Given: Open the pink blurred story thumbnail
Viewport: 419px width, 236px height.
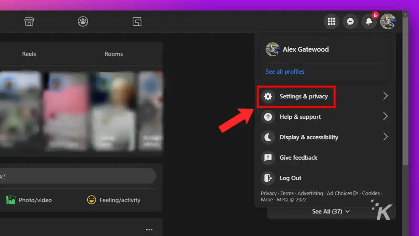Looking at the screenshot, I should pyautogui.click(x=66, y=111).
